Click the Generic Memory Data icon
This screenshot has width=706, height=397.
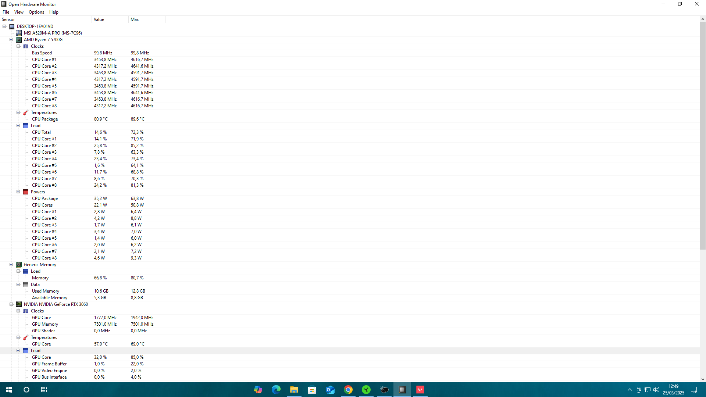26,285
